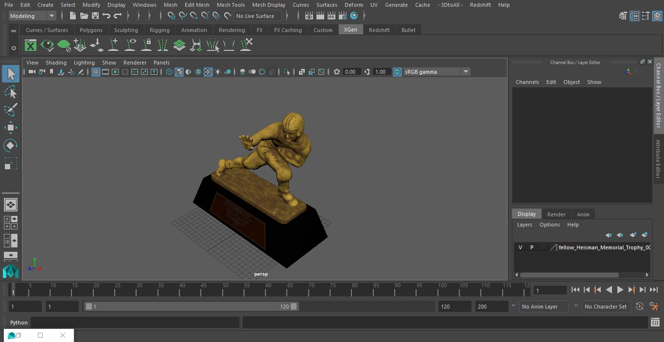Click the Undo arrow icon
Viewport: 664px width, 342px height.
coord(106,16)
